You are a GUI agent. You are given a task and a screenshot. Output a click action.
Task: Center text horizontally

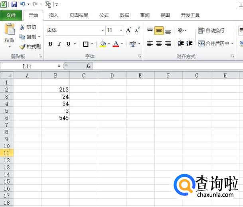point(159,44)
